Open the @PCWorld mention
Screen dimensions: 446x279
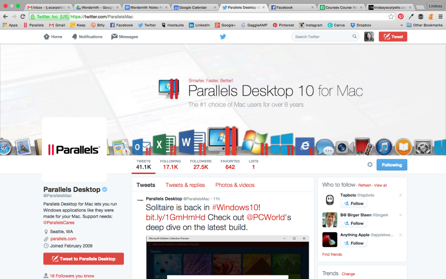[266, 217]
